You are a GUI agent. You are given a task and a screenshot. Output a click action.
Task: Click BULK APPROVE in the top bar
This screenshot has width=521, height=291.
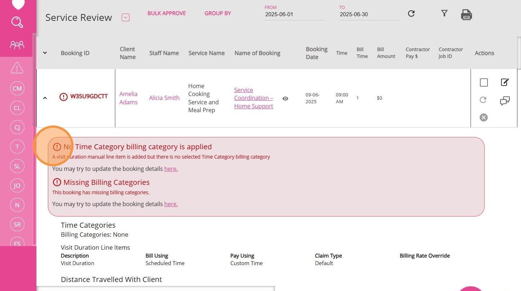click(166, 13)
